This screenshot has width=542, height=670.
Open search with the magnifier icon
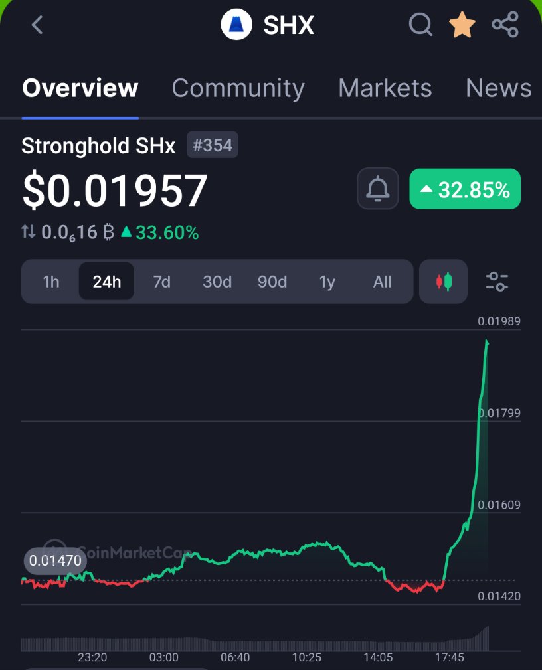click(420, 25)
